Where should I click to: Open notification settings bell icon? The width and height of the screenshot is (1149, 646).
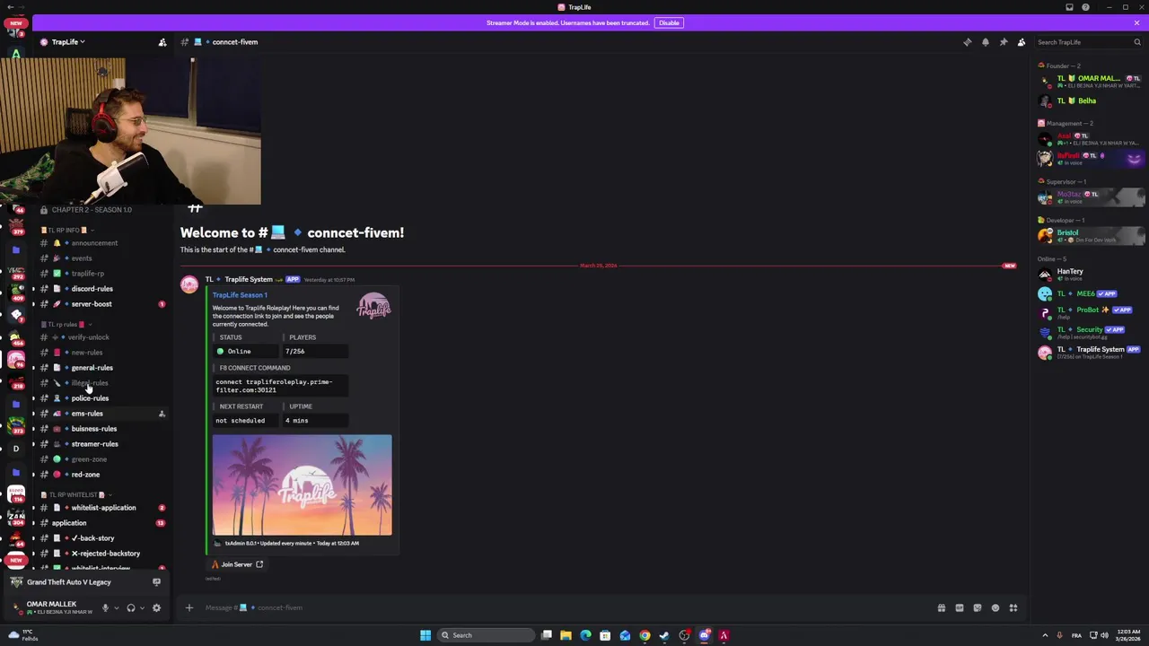click(x=985, y=42)
